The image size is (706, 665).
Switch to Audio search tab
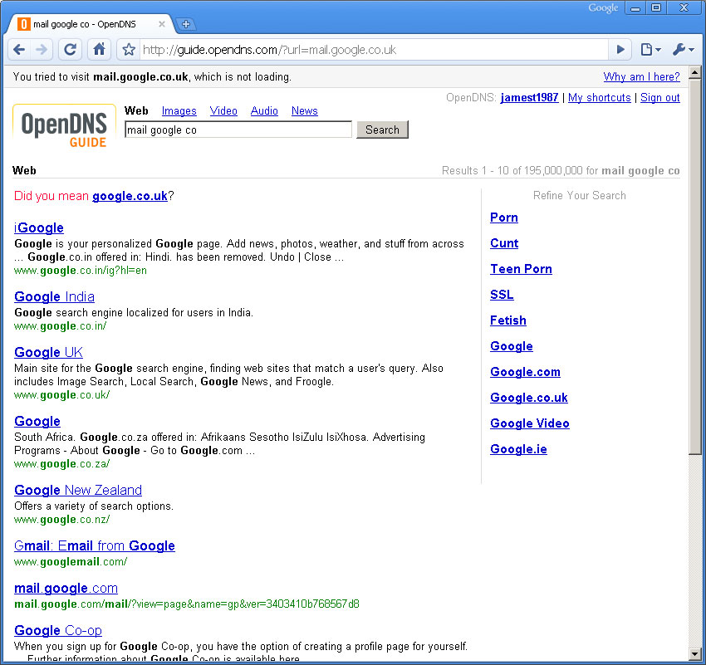click(x=264, y=110)
